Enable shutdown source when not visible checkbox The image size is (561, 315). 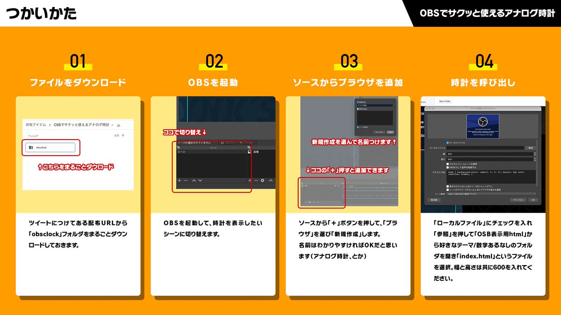447,186
